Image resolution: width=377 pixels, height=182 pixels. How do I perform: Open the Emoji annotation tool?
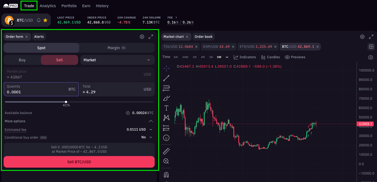point(166,138)
